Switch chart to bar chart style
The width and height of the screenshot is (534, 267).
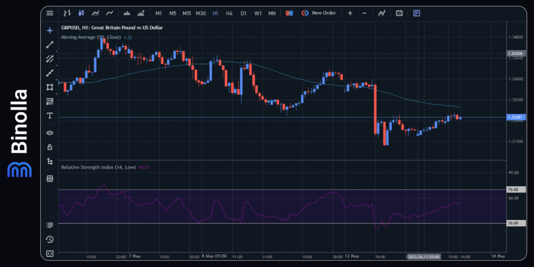[x=67, y=13]
